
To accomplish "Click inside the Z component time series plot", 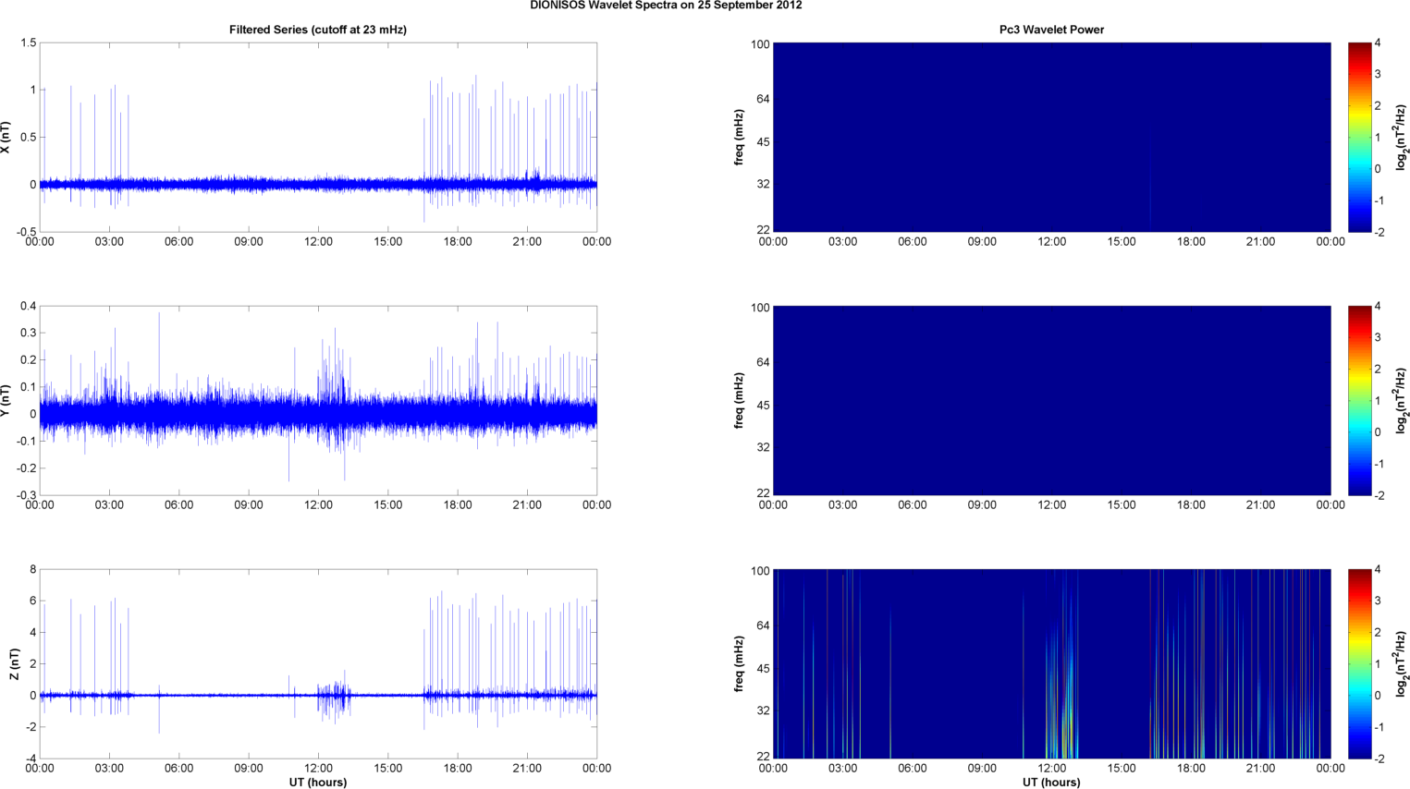I will click(x=318, y=663).
